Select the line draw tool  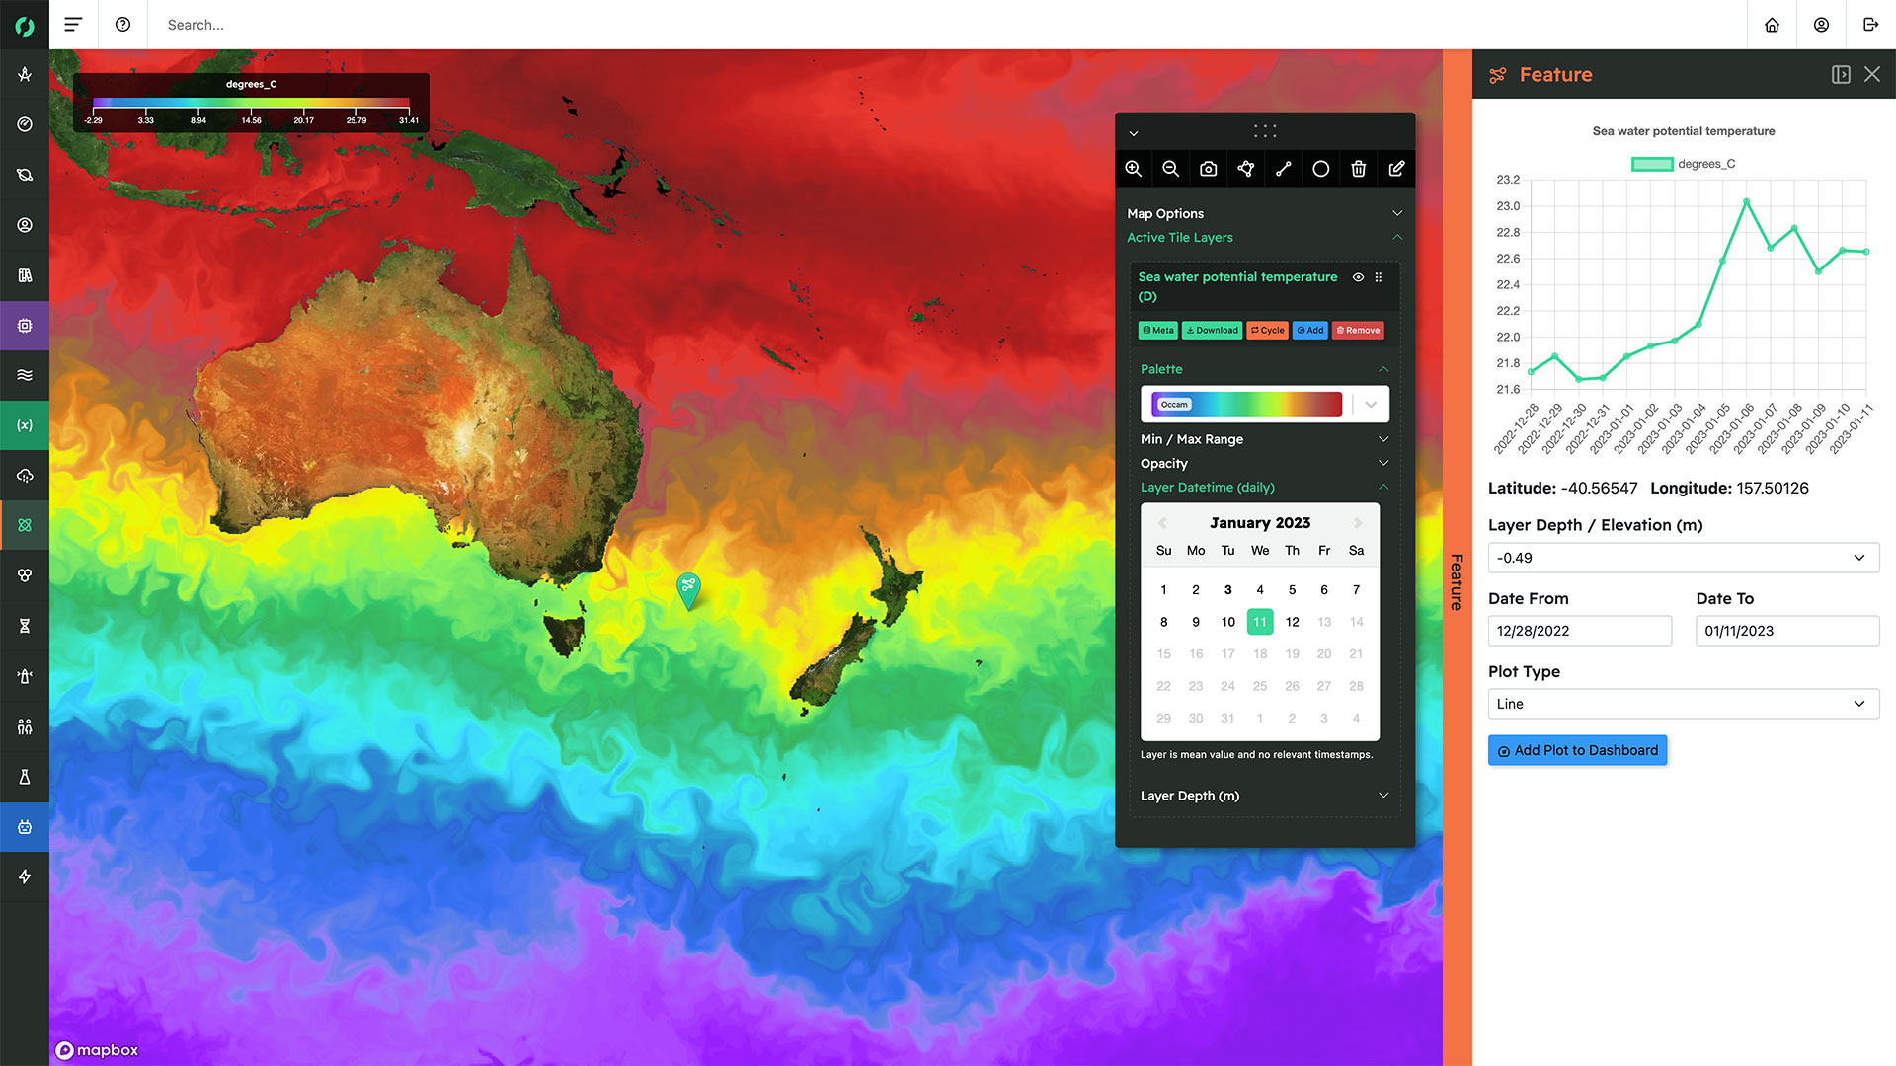coord(1283,169)
